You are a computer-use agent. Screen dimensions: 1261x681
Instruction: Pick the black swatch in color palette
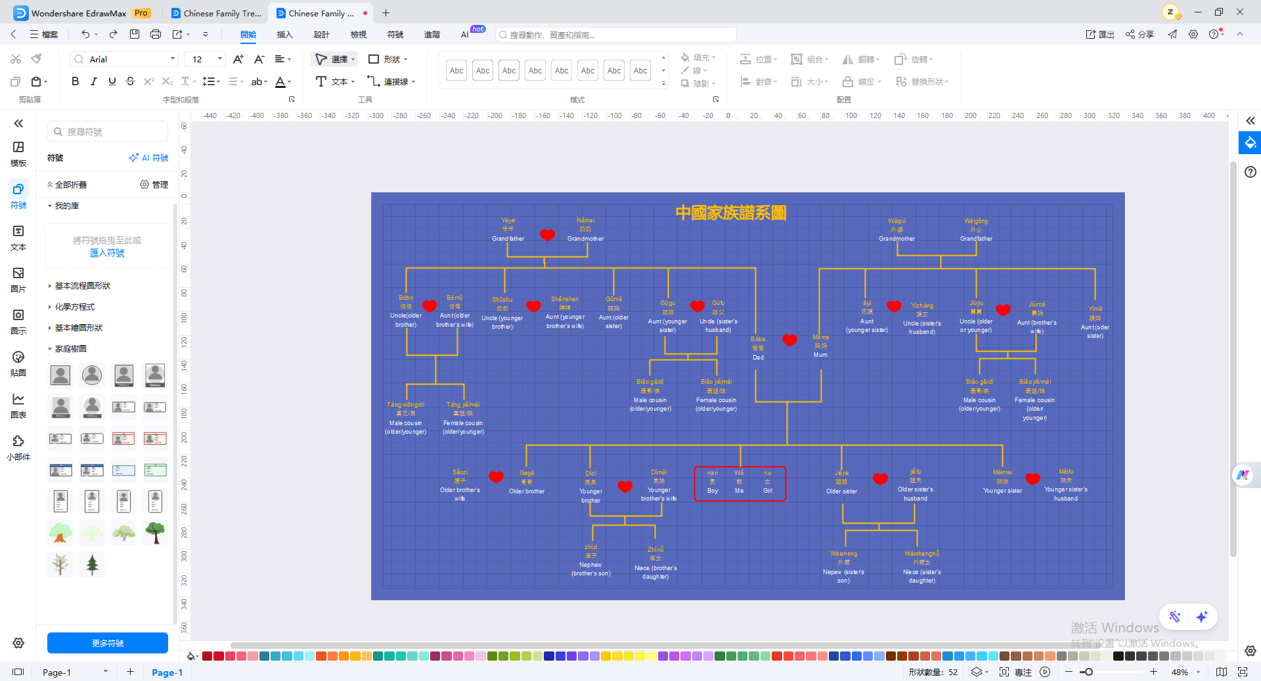(x=1118, y=656)
